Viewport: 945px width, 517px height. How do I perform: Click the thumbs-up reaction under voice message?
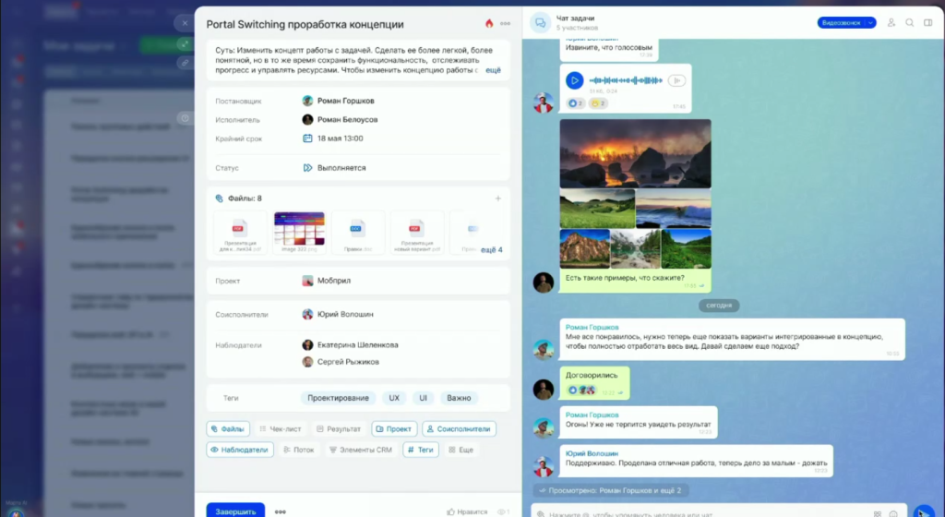coord(575,102)
